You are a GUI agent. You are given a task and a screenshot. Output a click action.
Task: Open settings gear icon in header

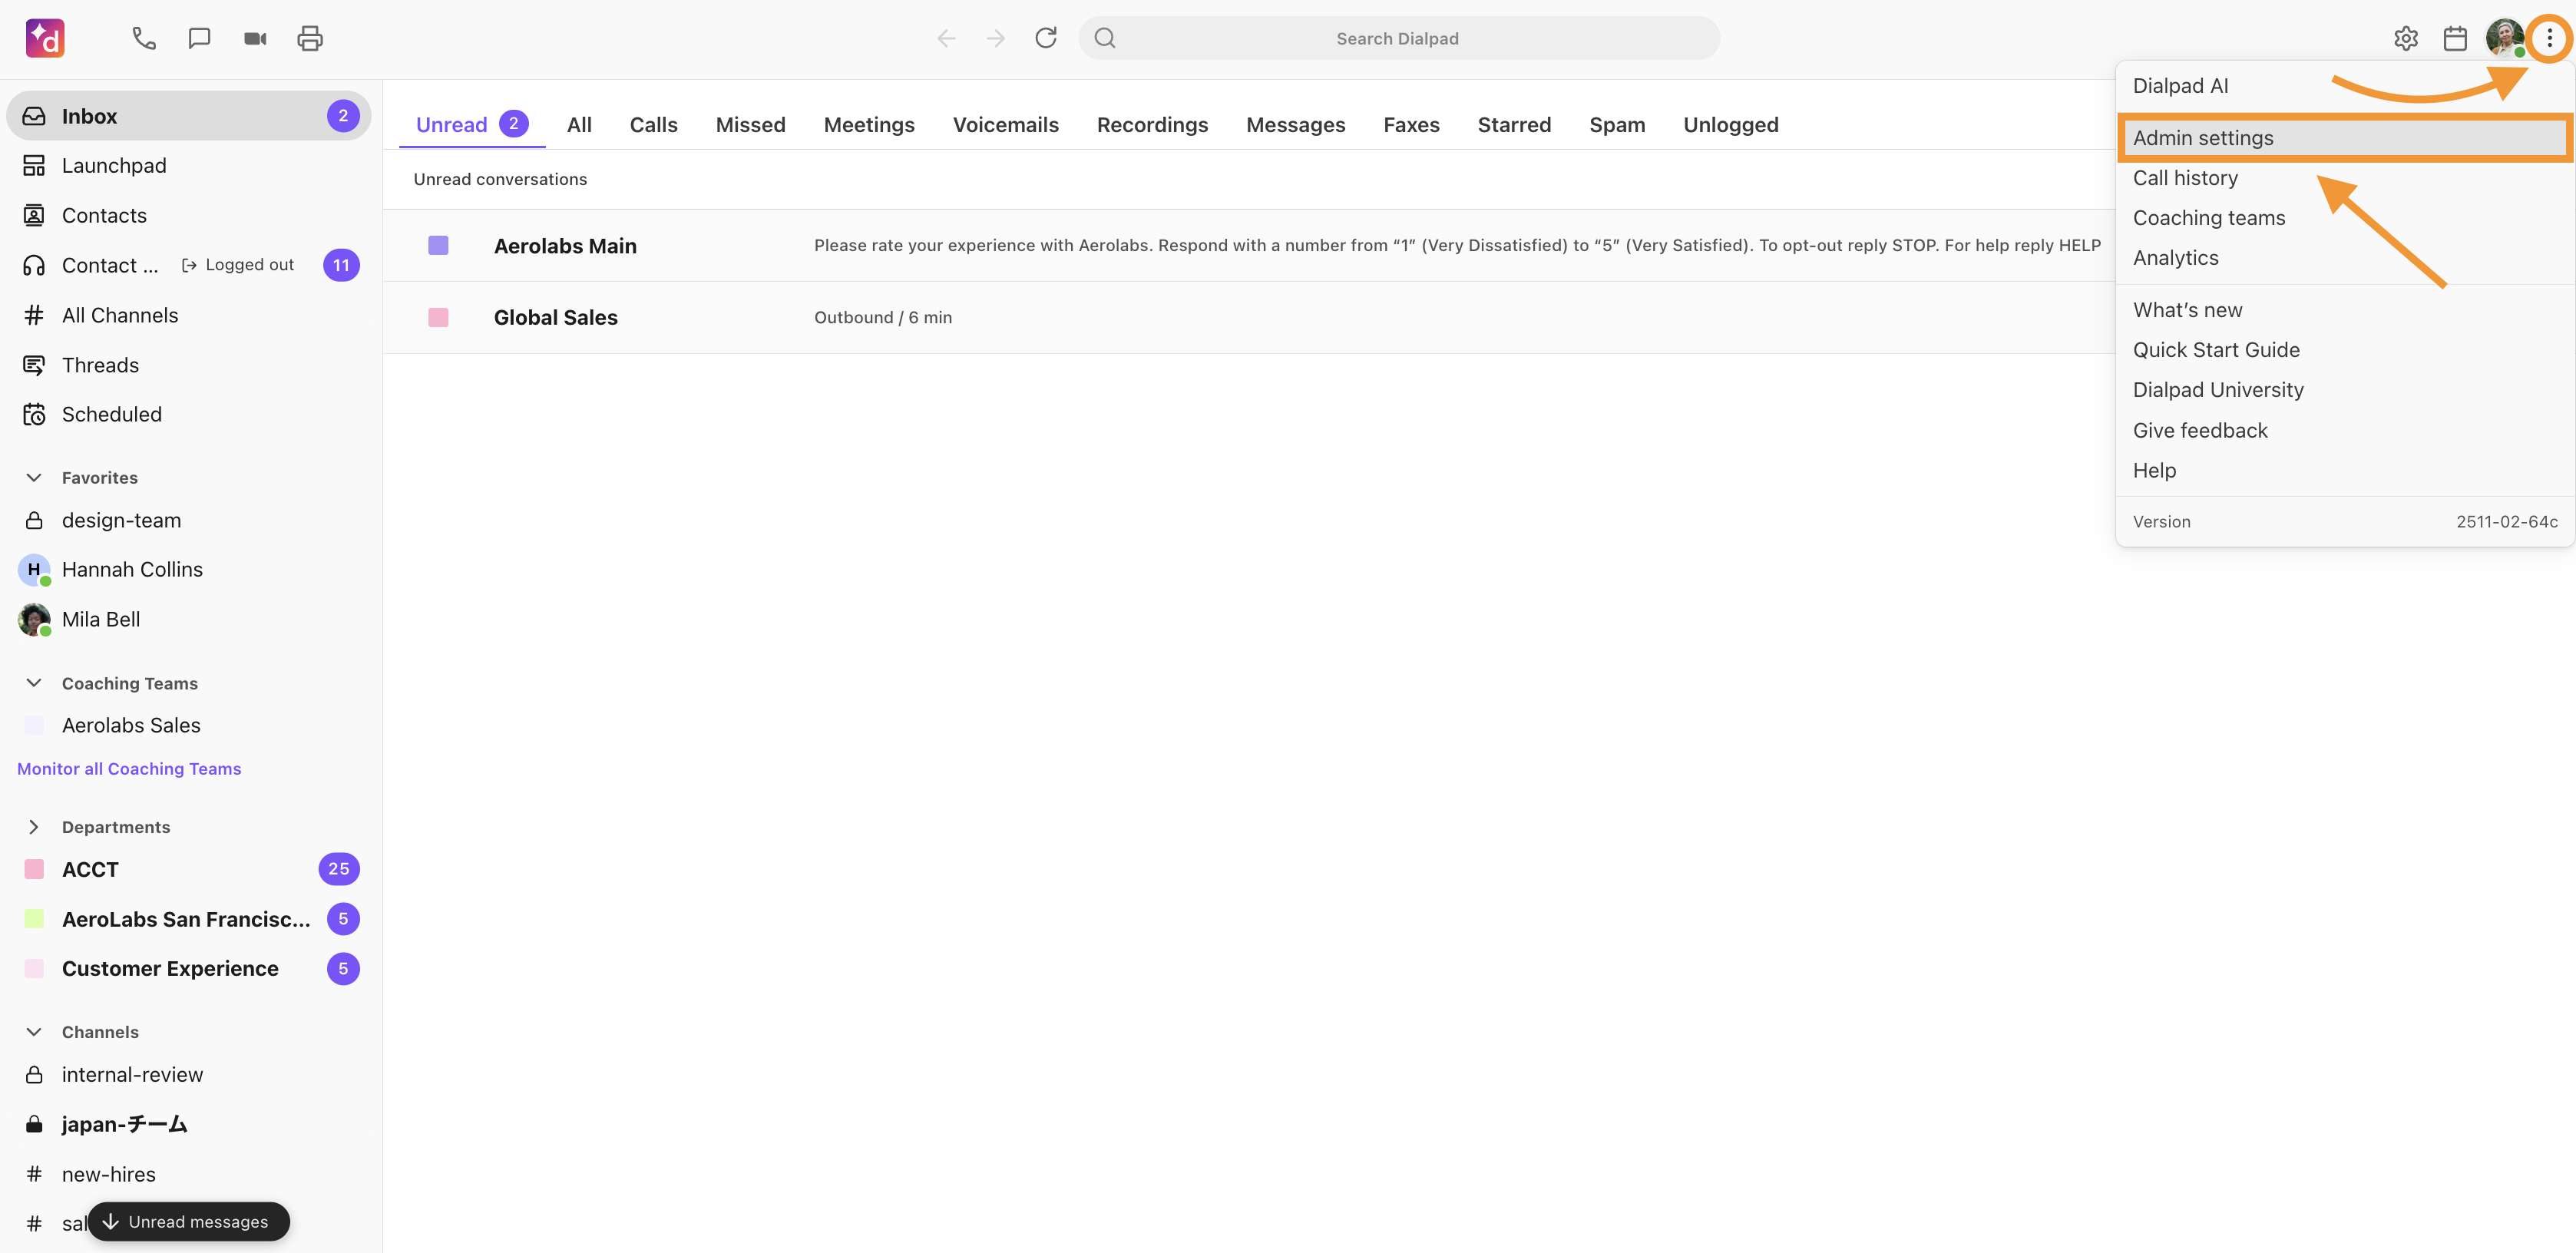(2406, 38)
